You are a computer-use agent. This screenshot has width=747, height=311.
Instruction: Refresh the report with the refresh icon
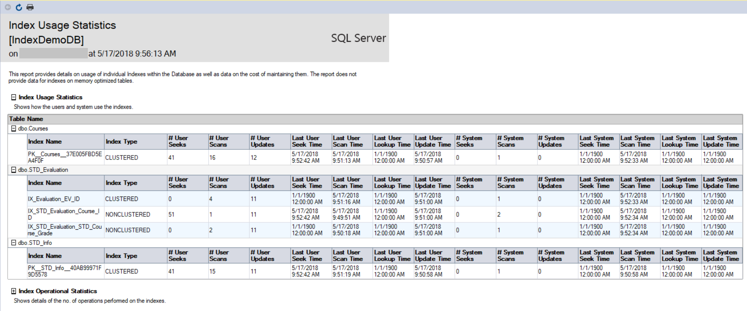tap(19, 7)
